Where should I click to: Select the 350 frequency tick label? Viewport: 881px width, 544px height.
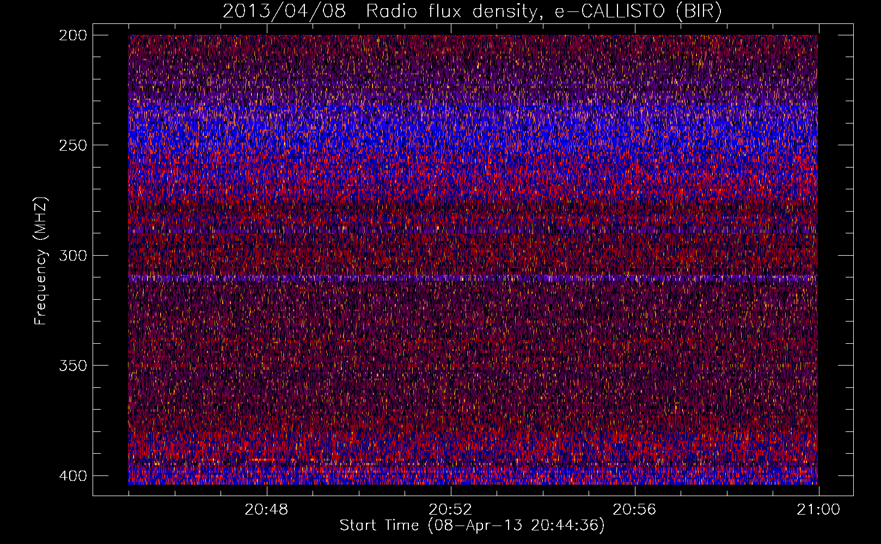[x=72, y=366]
